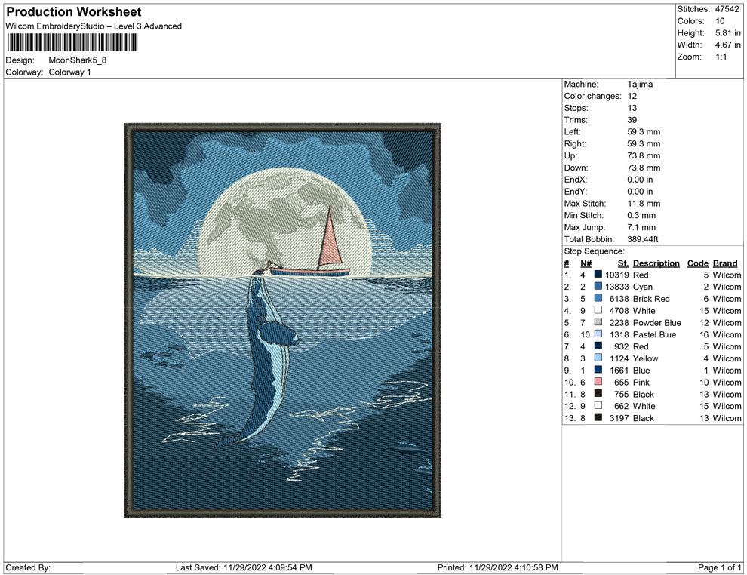Click the Stitches value '47542'
This screenshot has height=575, width=747.
pos(727,9)
